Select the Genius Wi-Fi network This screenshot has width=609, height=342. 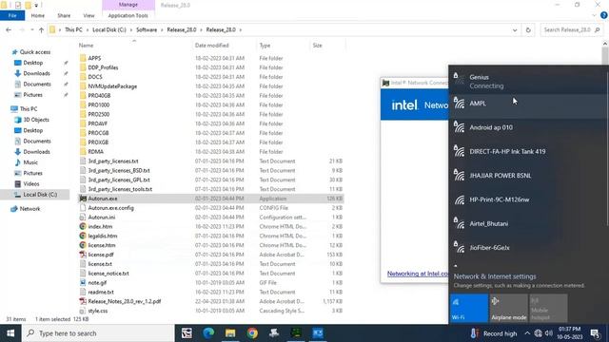[528, 82]
